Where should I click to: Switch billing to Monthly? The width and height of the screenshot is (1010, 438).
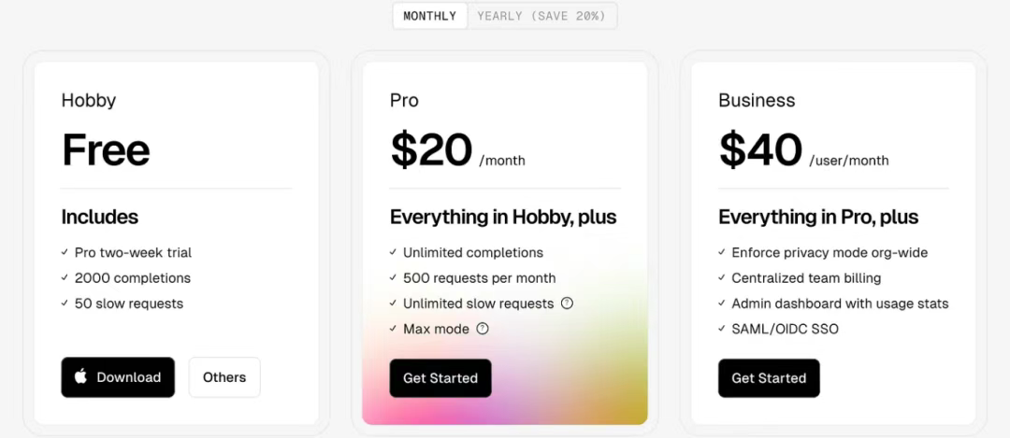click(x=430, y=16)
